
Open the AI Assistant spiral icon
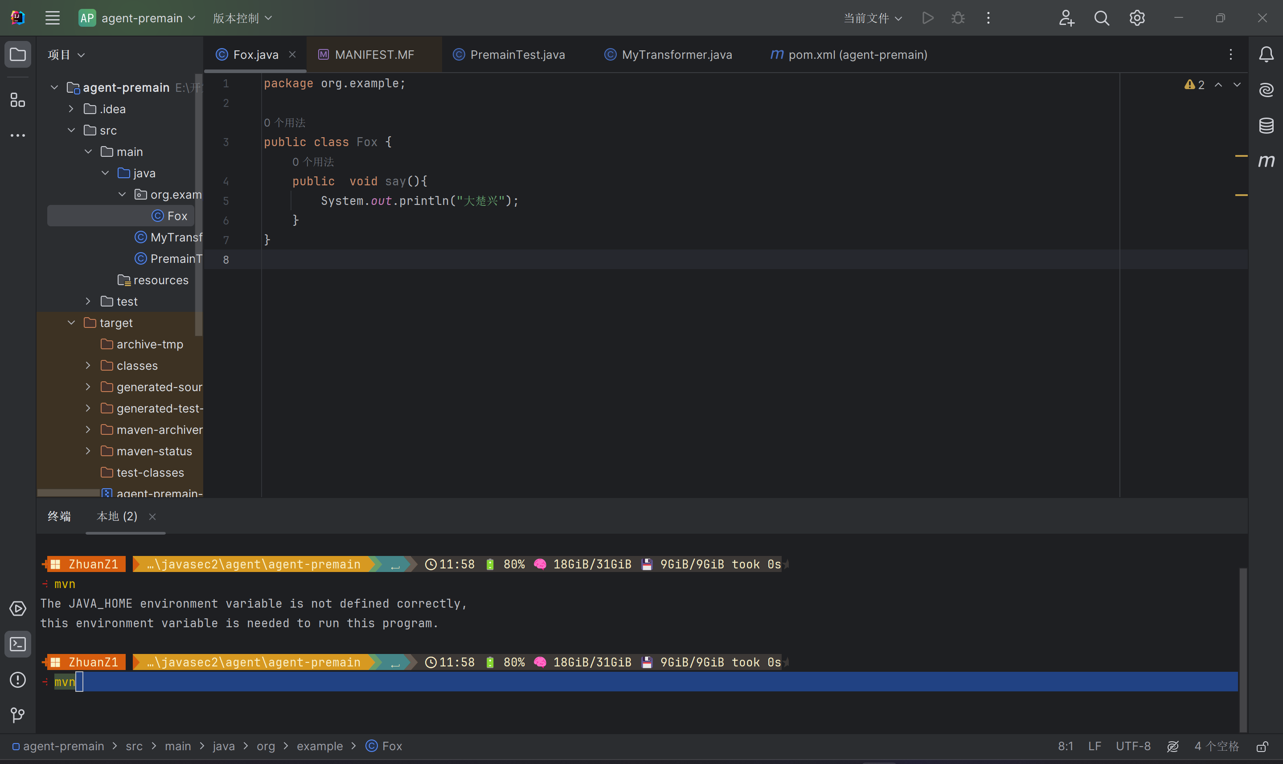[x=1266, y=90]
